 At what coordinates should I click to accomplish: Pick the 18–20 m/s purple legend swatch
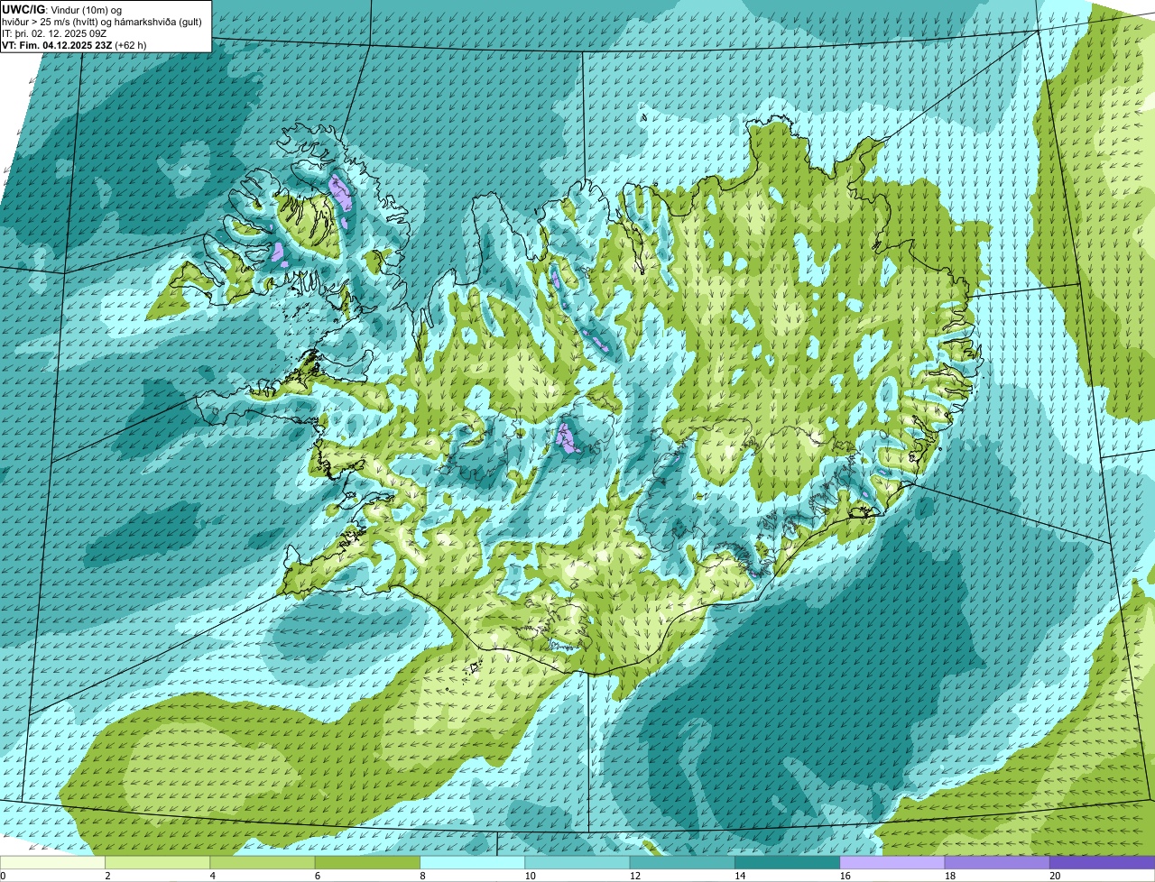point(997,862)
